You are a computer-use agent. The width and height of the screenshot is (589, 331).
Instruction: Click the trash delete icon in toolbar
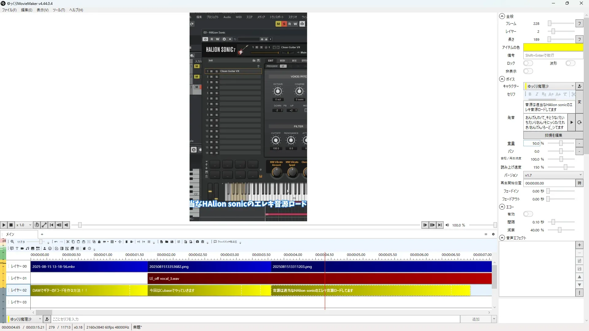point(126,242)
